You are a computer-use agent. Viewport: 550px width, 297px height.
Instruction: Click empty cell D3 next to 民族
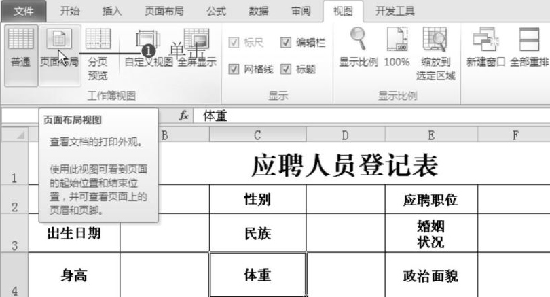(x=346, y=232)
